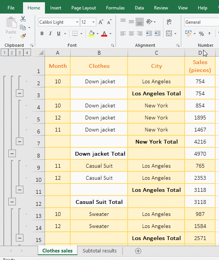The image size is (219, 260).
Task: Open the font color dropdown arrow
Action: pyautogui.click(x=110, y=34)
